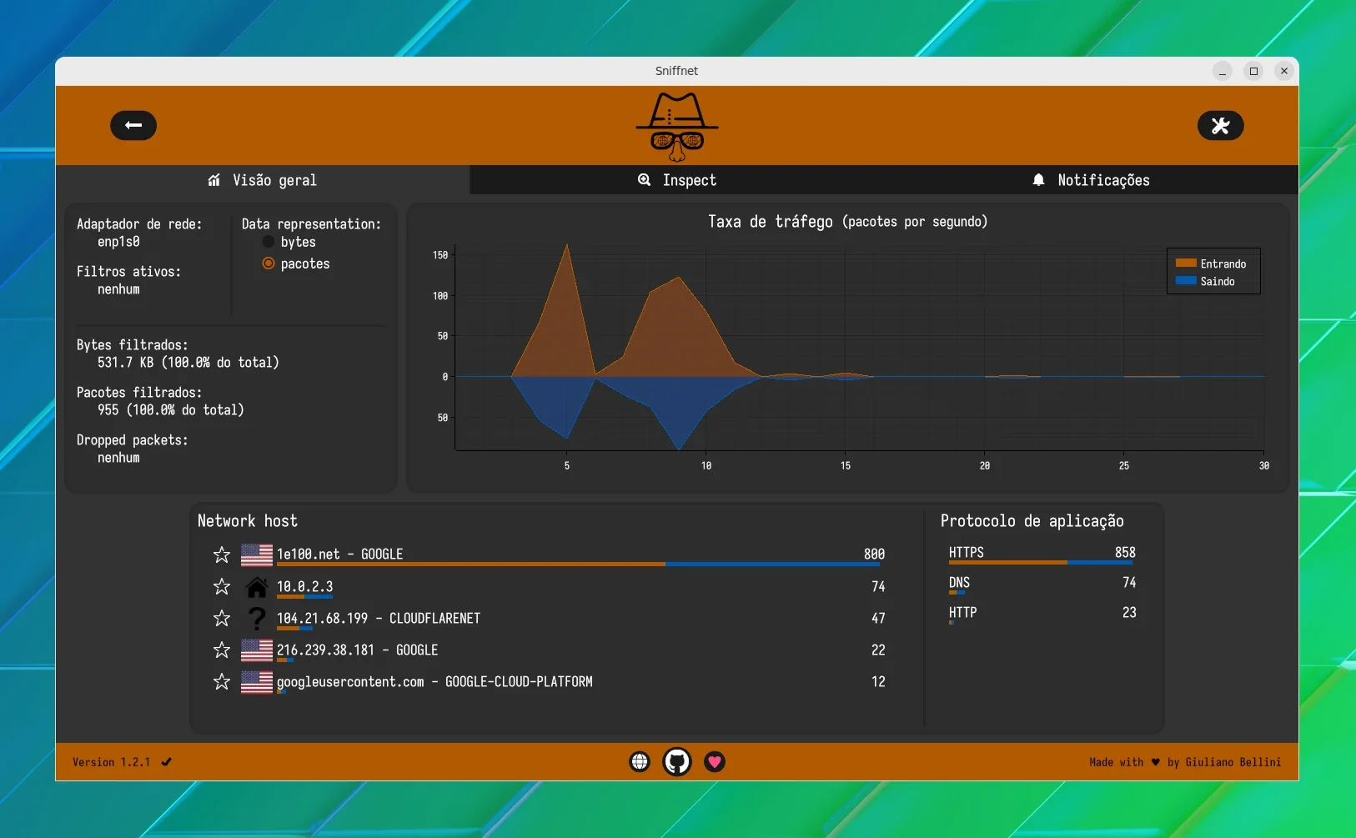Click the Taxa de tráfego chart title

[x=847, y=222]
